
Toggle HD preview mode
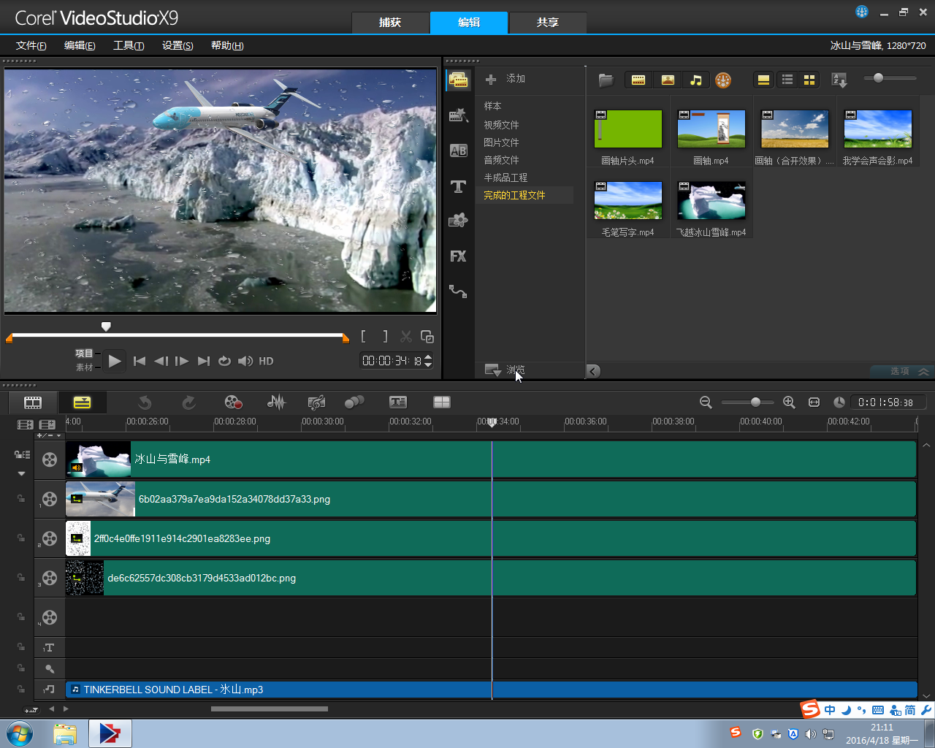click(x=266, y=362)
